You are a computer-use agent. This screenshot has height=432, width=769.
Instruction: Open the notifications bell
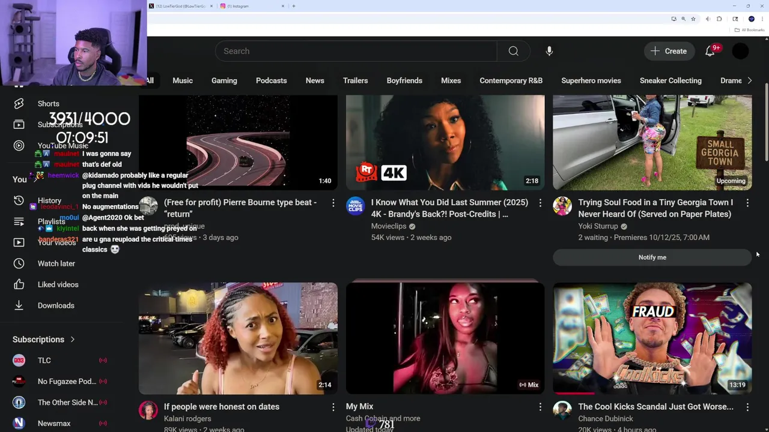(x=710, y=51)
